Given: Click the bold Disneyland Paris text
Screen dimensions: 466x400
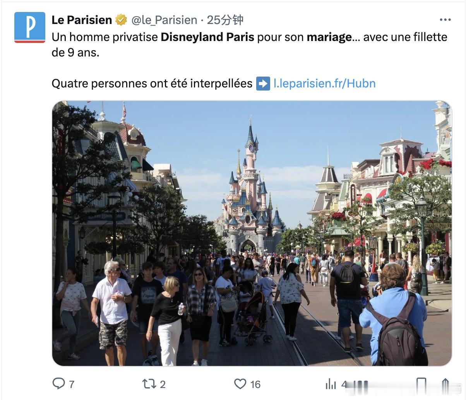Looking at the screenshot, I should pyautogui.click(x=207, y=37).
